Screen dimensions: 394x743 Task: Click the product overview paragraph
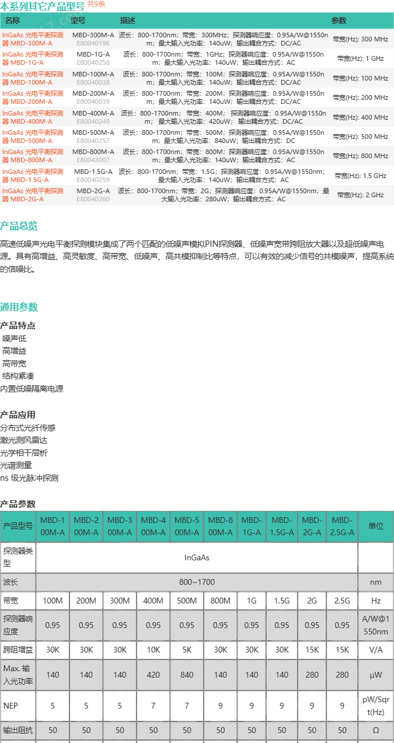[197, 256]
